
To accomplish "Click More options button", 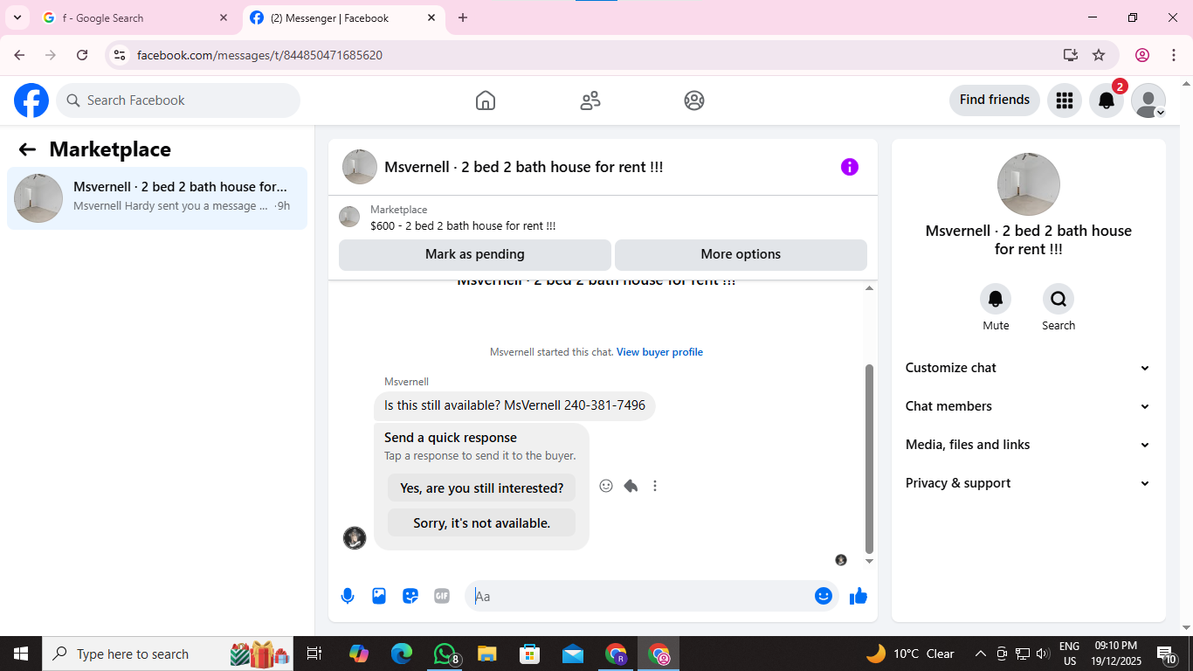I will click(741, 254).
